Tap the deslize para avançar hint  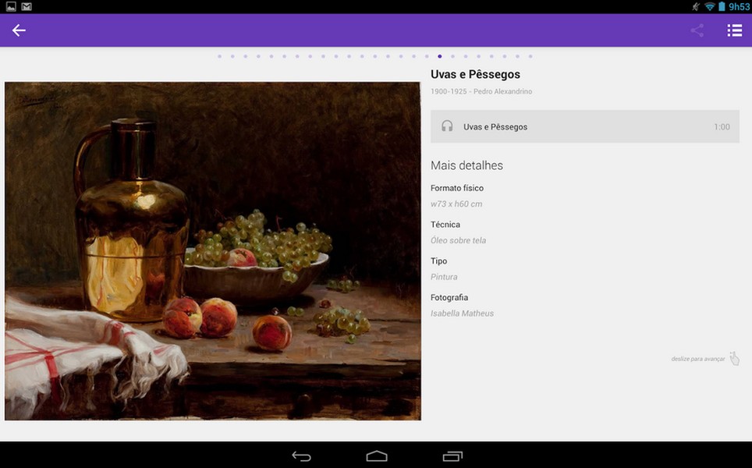tap(697, 359)
